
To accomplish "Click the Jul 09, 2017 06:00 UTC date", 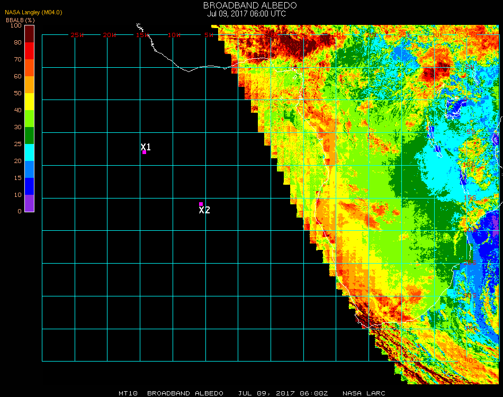I will [x=246, y=14].
